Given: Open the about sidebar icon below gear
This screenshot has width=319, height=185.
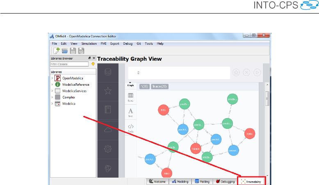Looking at the screenshot, I should (108, 168).
